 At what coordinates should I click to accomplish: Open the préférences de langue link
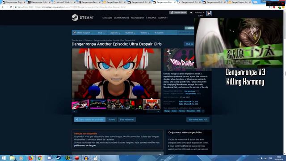(x=85, y=146)
